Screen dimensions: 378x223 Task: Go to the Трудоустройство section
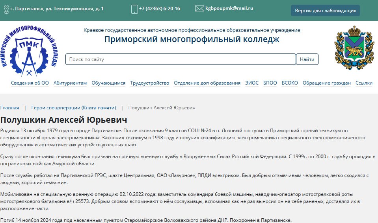(149, 83)
